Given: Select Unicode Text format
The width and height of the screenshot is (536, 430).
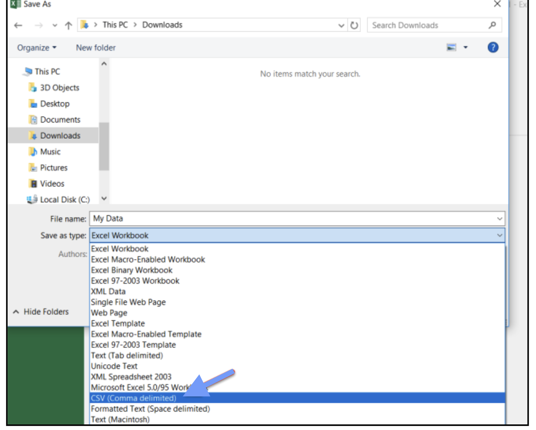Looking at the screenshot, I should 297,366.
